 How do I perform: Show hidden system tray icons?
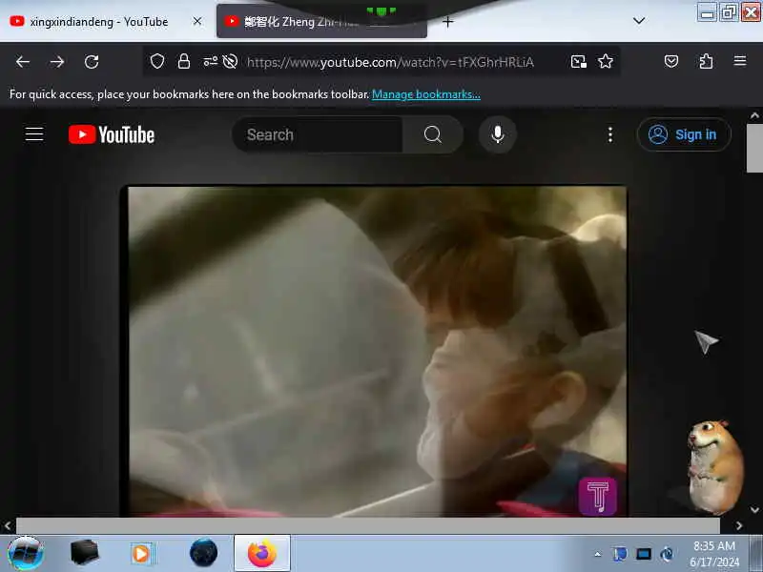[598, 554]
